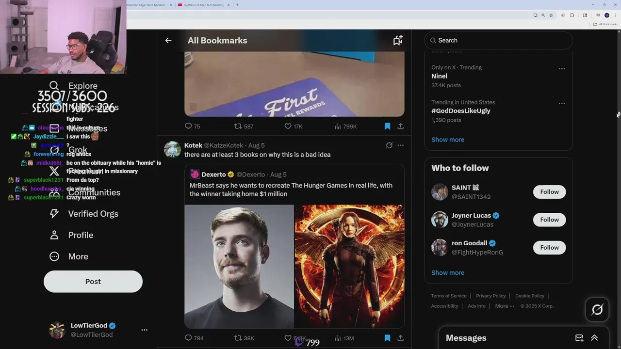Viewport: 621px width, 349px height.
Task: Bookmark this page with star icon
Action: tap(551, 15)
